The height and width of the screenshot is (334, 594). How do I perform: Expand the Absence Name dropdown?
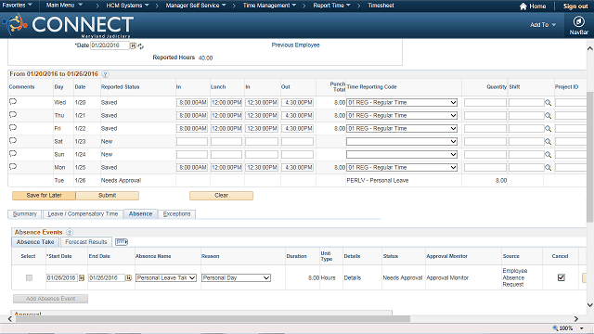(166, 278)
